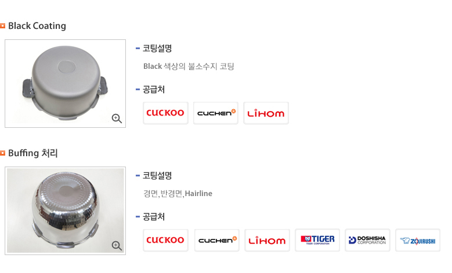Screen dimensions: 452x273
Task: Click the Cuchen logo under Black Coating
Action: (216, 113)
